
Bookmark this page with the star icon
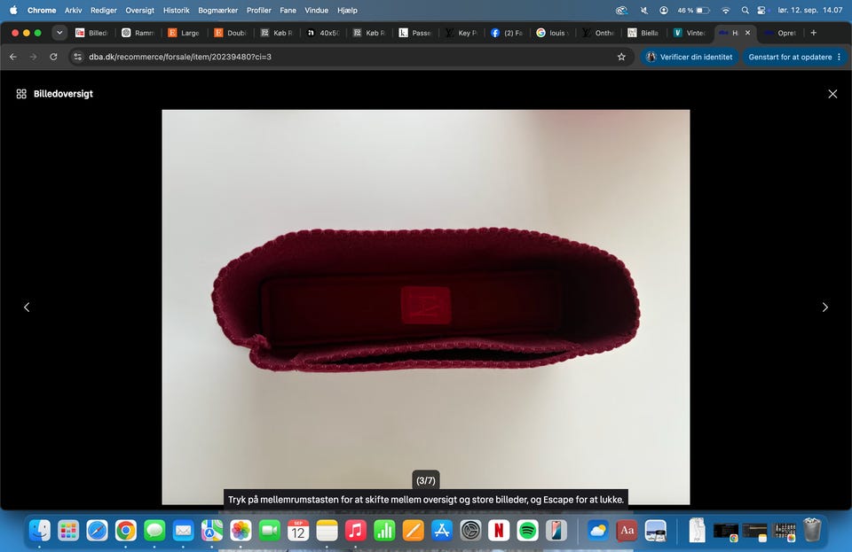point(621,57)
